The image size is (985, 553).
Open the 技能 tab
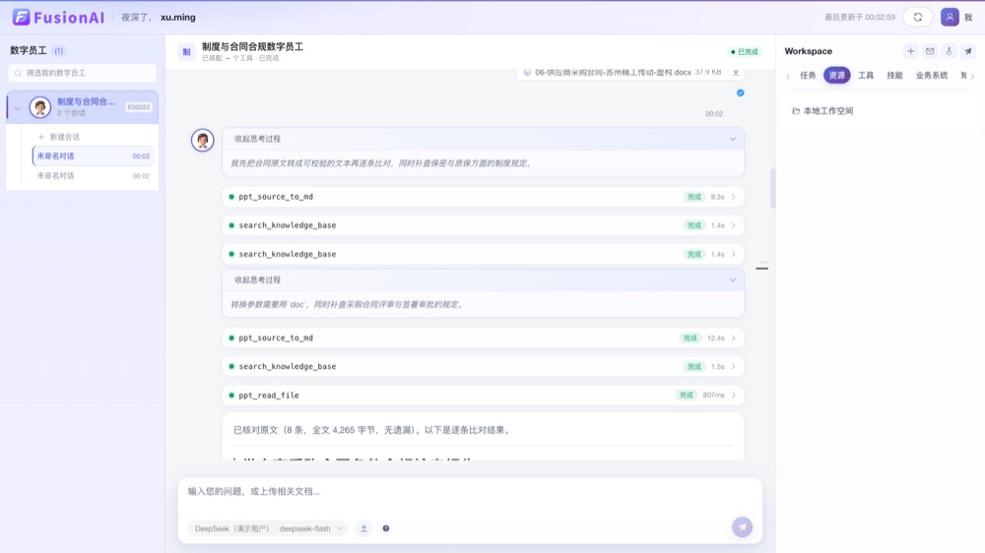[894, 76]
